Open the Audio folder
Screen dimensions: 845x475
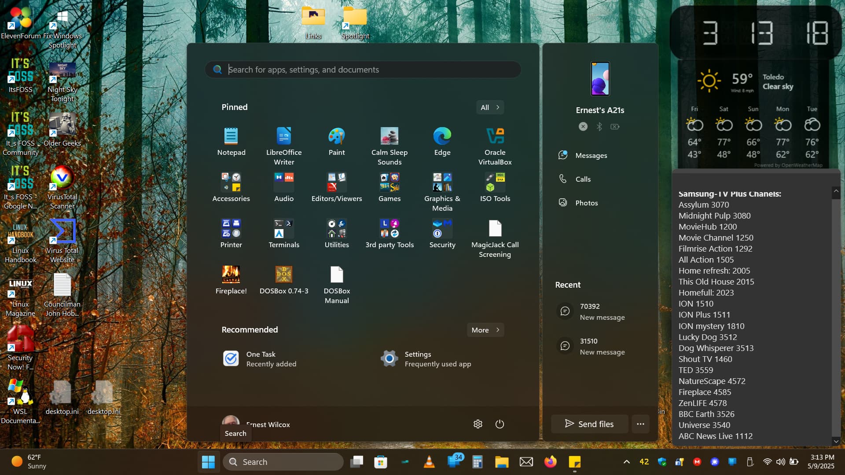[x=284, y=187]
